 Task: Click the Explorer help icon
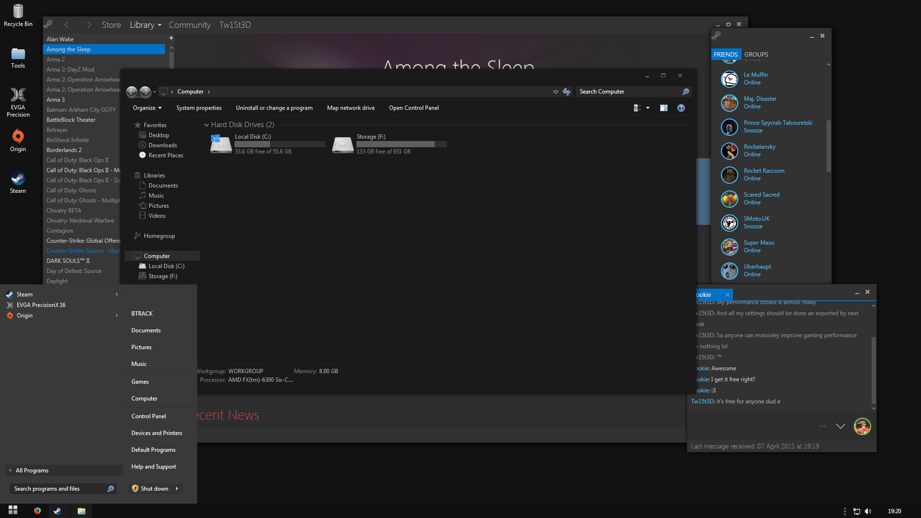coord(681,108)
